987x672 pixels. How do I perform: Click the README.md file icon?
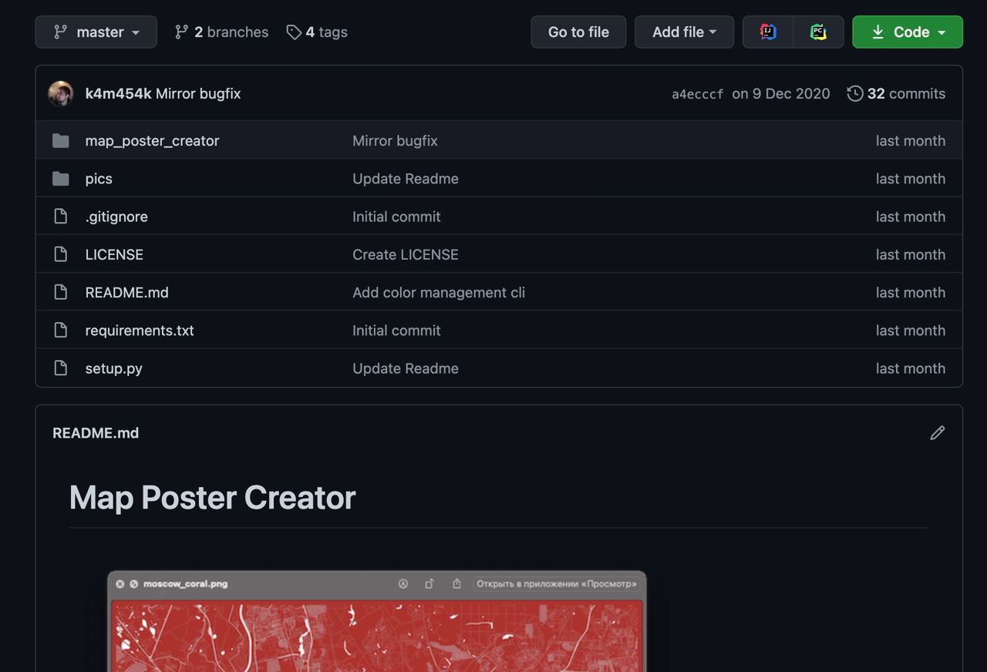point(61,292)
